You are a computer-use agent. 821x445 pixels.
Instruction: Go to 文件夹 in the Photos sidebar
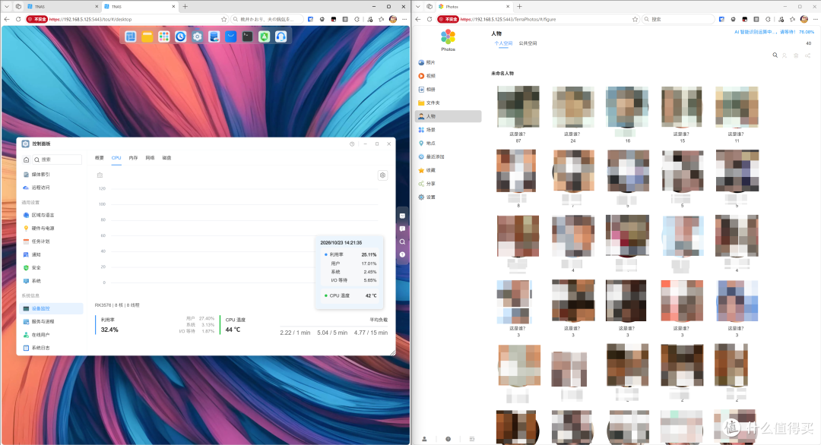pyautogui.click(x=449, y=103)
